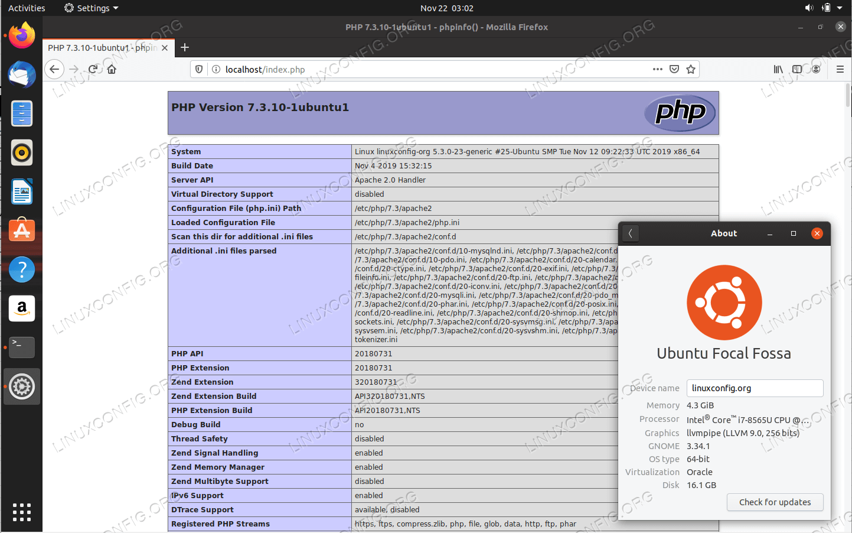Open tracking protection shield panel
This screenshot has width=852, height=533.
click(x=200, y=69)
